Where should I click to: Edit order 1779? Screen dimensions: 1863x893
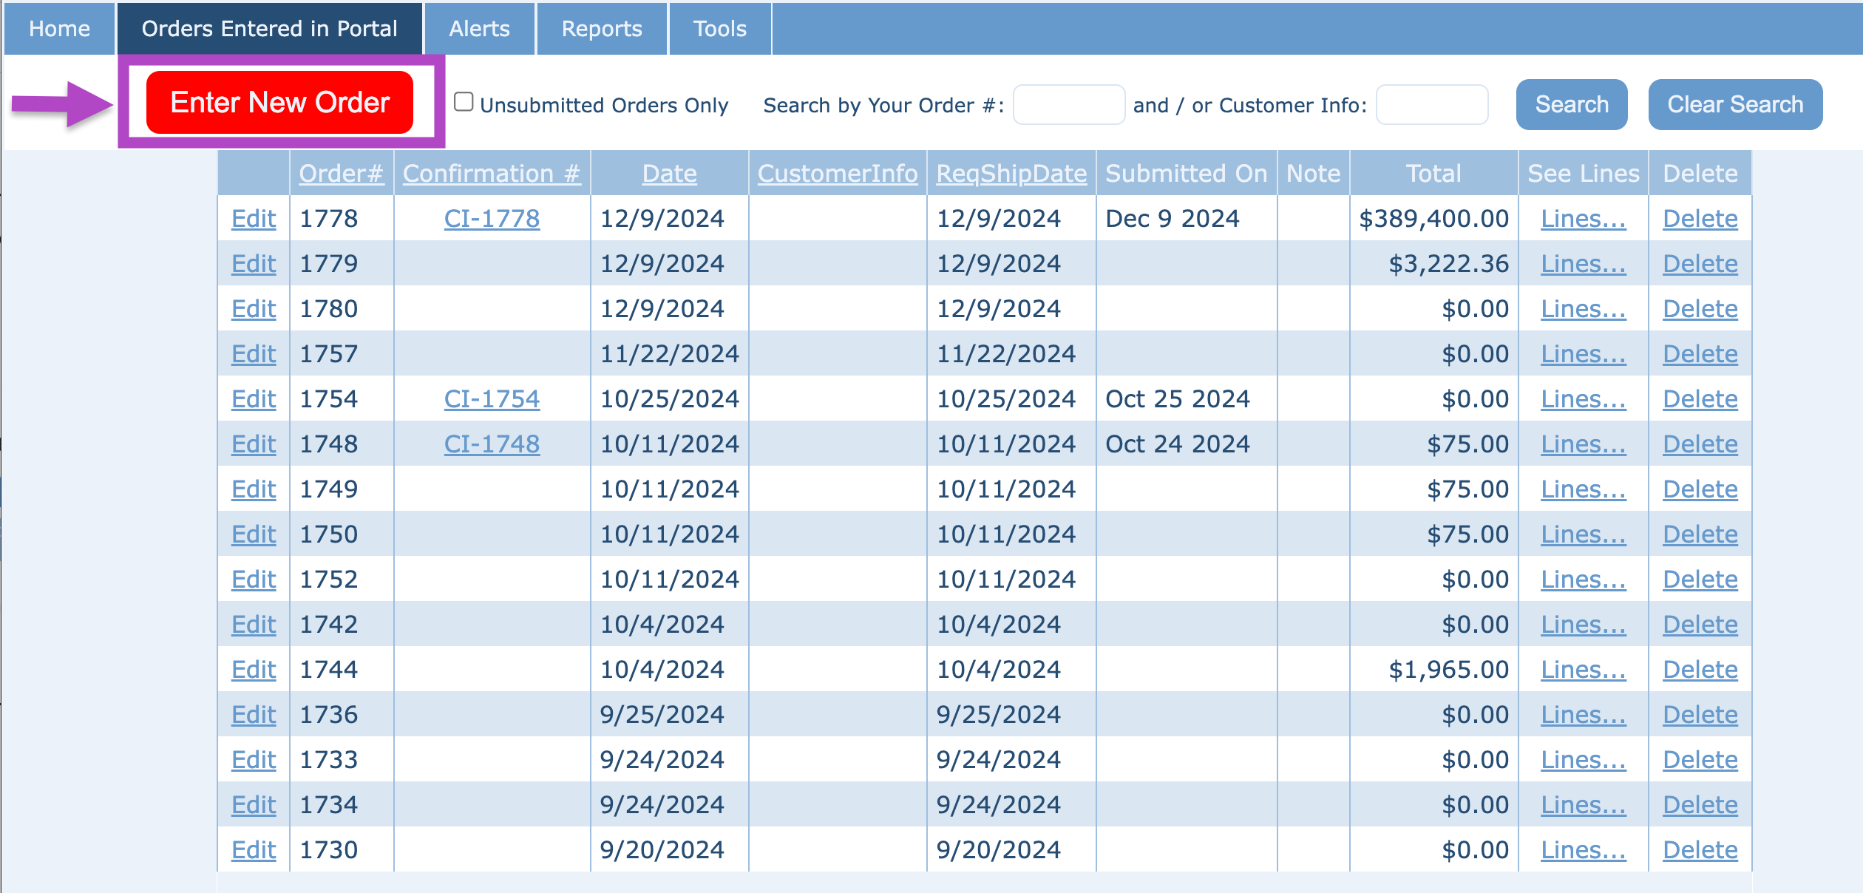pos(254,264)
